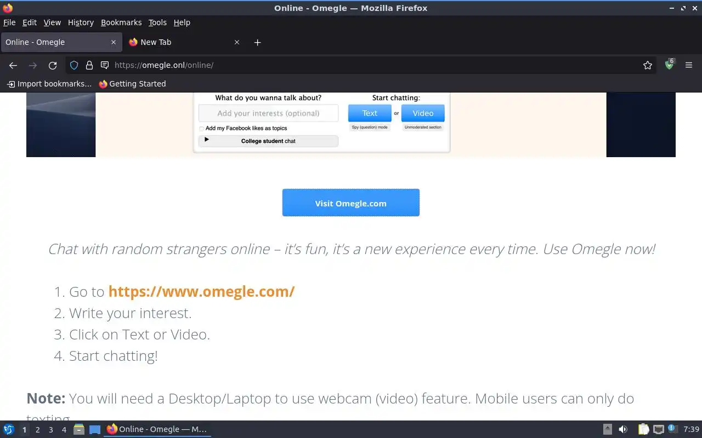Close the Online - Omegle tab

pyautogui.click(x=114, y=42)
